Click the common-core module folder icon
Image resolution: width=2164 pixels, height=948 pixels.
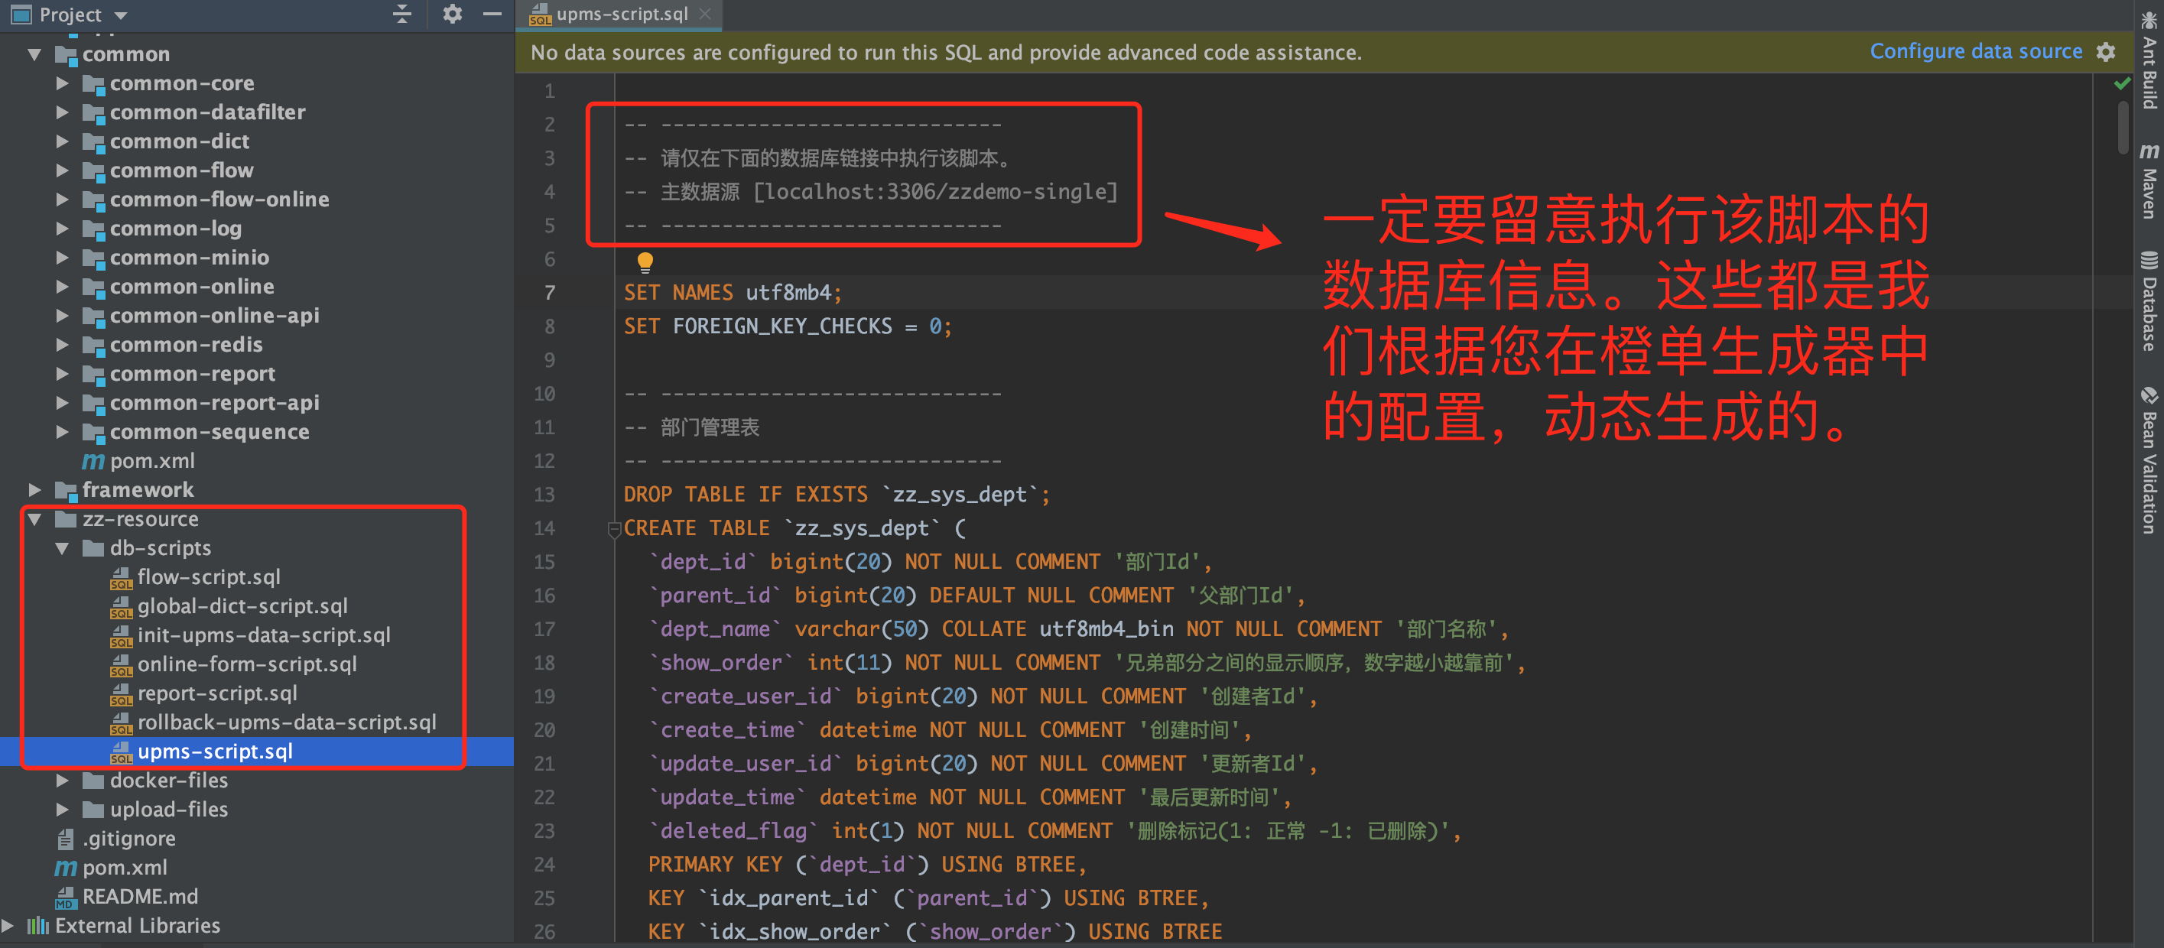(93, 84)
